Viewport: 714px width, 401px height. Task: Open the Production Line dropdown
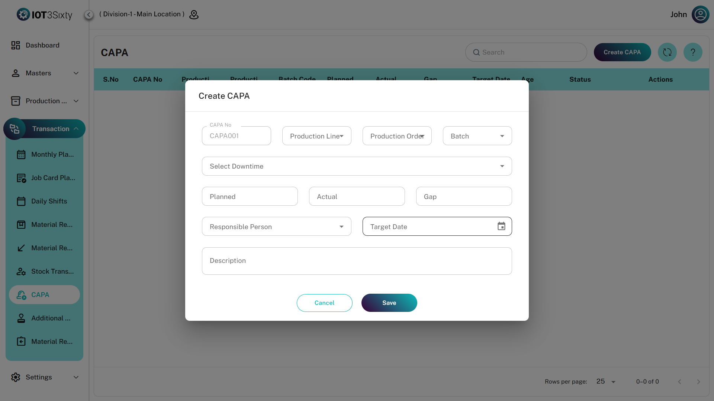click(316, 136)
